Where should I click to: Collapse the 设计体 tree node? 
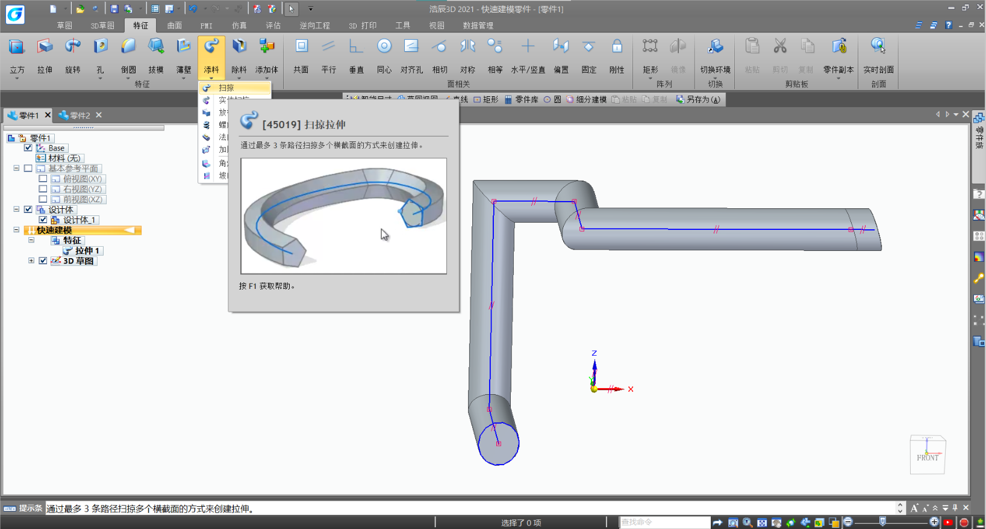[16, 209]
